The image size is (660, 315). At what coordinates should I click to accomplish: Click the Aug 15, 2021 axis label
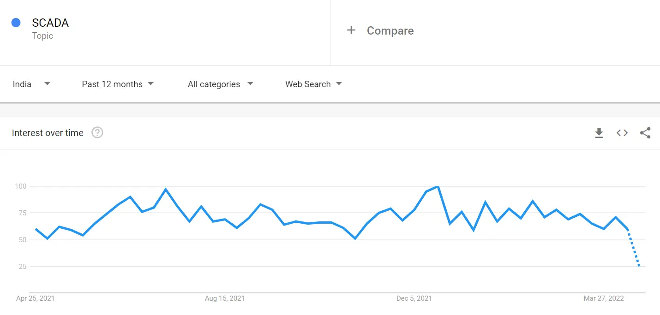click(225, 298)
